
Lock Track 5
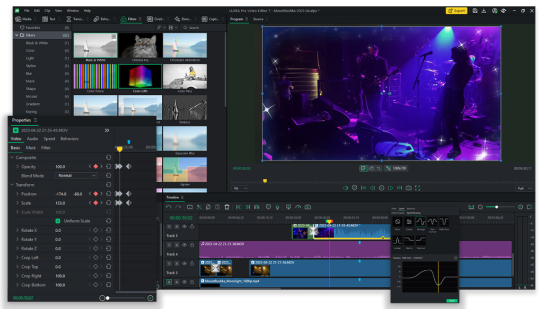pyautogui.click(x=192, y=226)
